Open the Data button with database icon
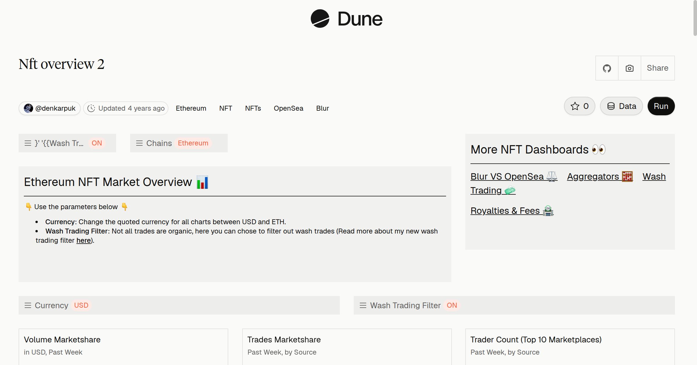The image size is (697, 365). [x=621, y=106]
